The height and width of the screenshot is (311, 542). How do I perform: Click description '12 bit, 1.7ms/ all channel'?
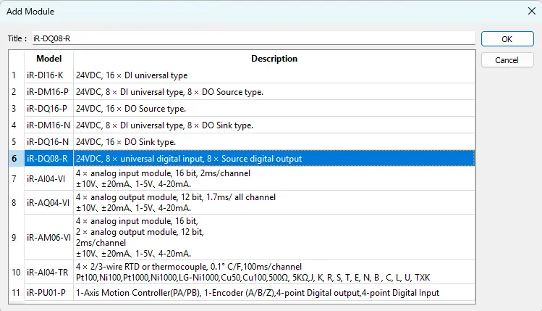pos(229,197)
